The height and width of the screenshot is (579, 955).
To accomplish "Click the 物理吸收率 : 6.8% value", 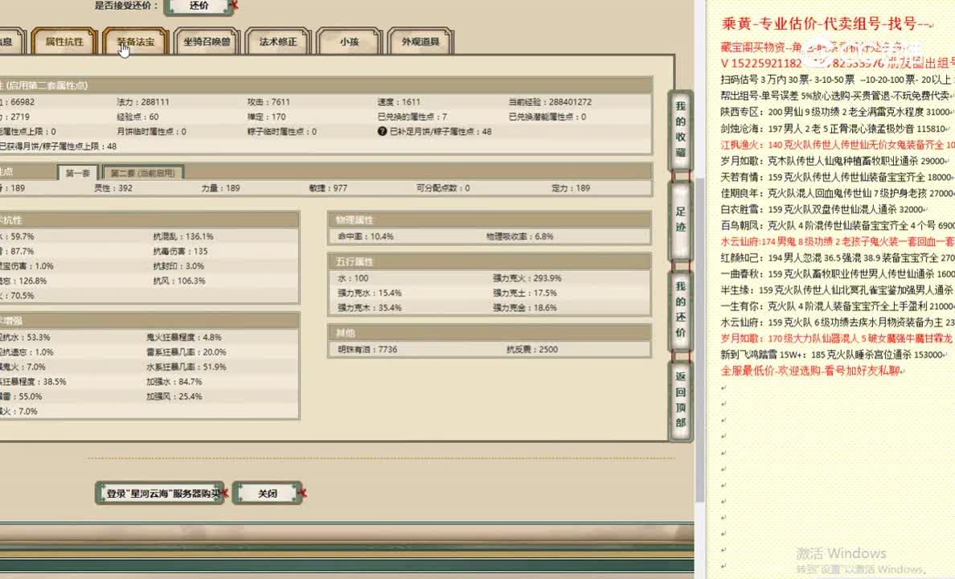I will [x=519, y=236].
